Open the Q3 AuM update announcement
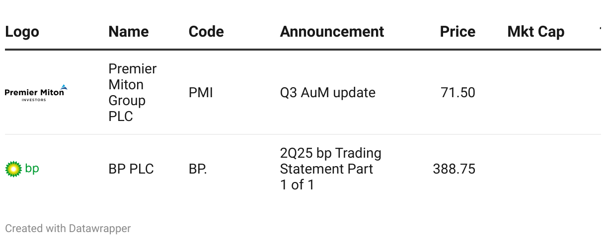Viewport: 606px width, 240px height. [328, 93]
